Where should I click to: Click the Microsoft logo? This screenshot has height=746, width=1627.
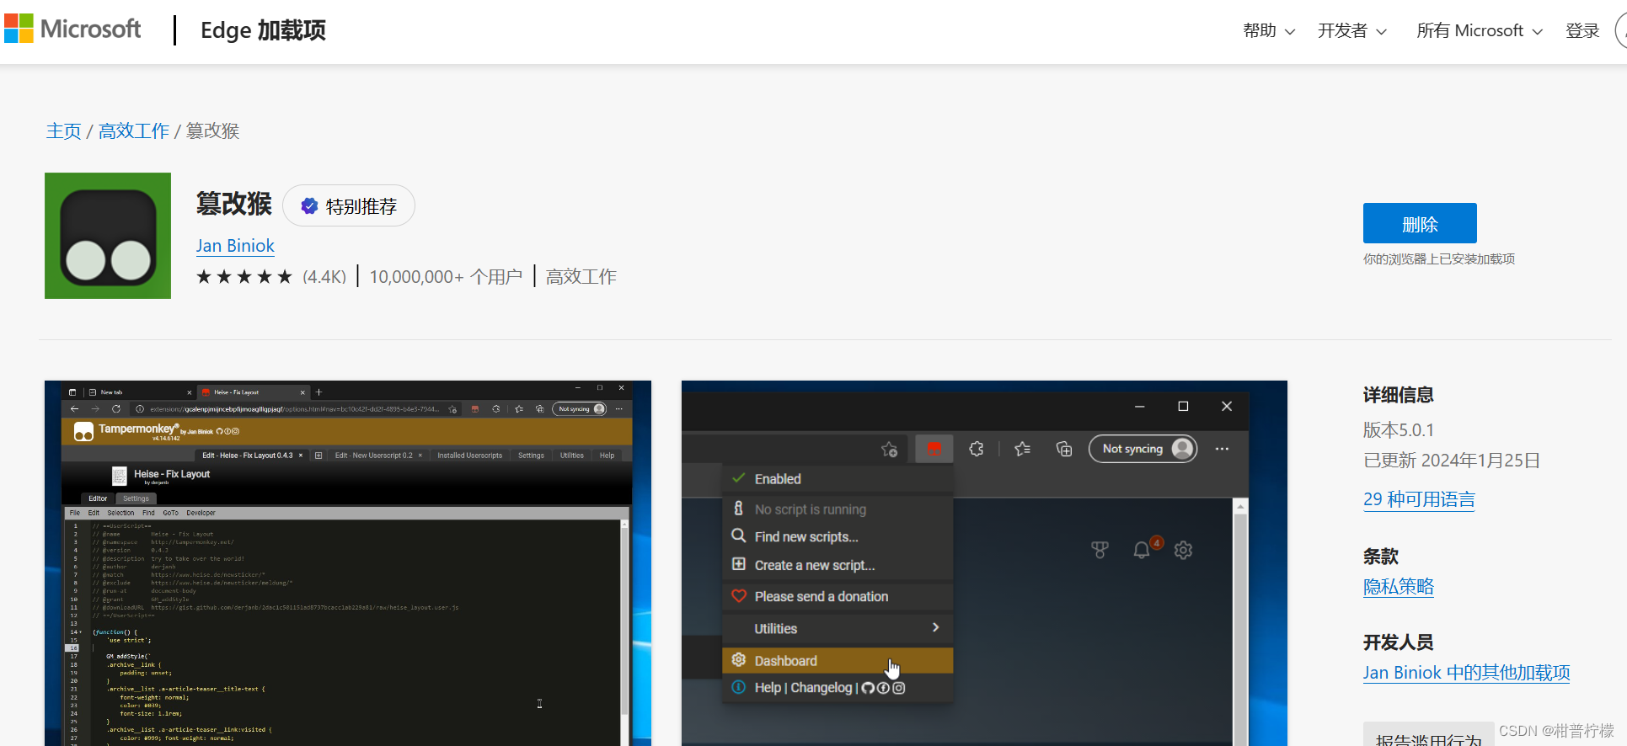pyautogui.click(x=72, y=29)
